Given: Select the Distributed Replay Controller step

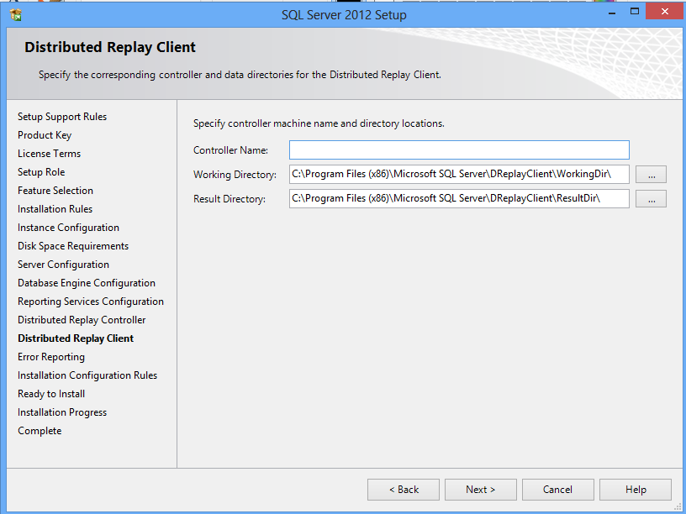Looking at the screenshot, I should click(x=81, y=319).
